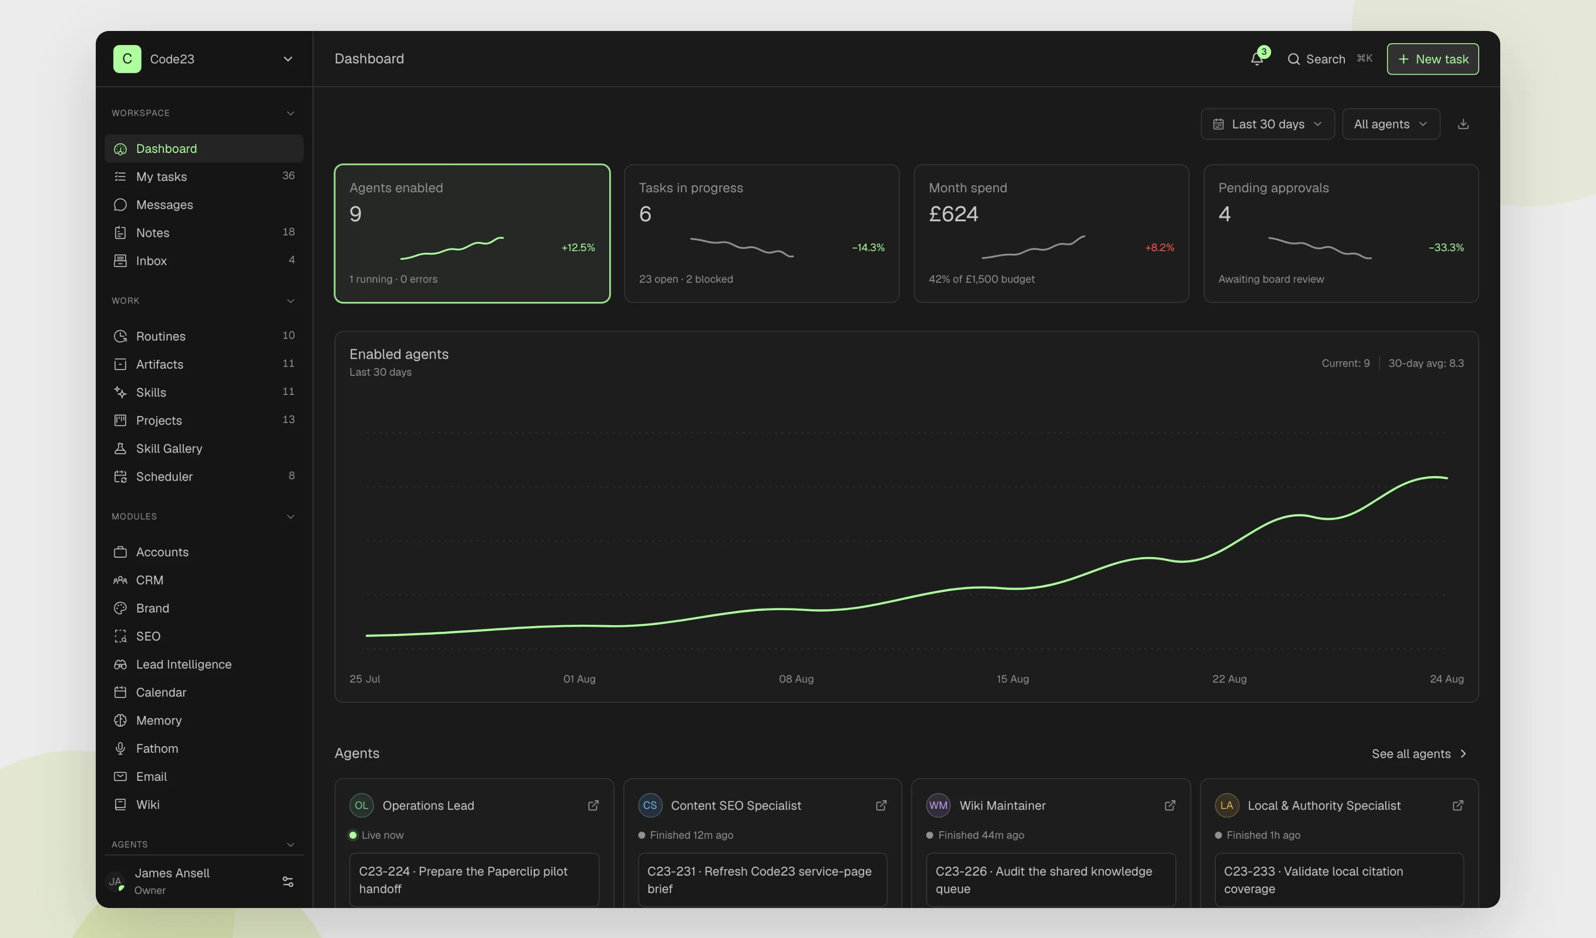
Task: Open the Messages chat icon
Action: [120, 204]
